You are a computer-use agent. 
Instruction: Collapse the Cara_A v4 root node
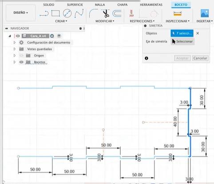click(10, 36)
